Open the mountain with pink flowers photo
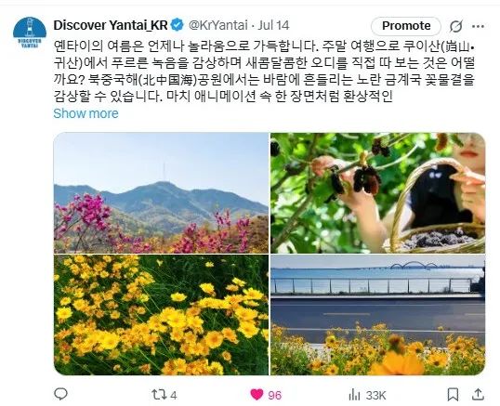The height and width of the screenshot is (406, 500). [x=161, y=192]
